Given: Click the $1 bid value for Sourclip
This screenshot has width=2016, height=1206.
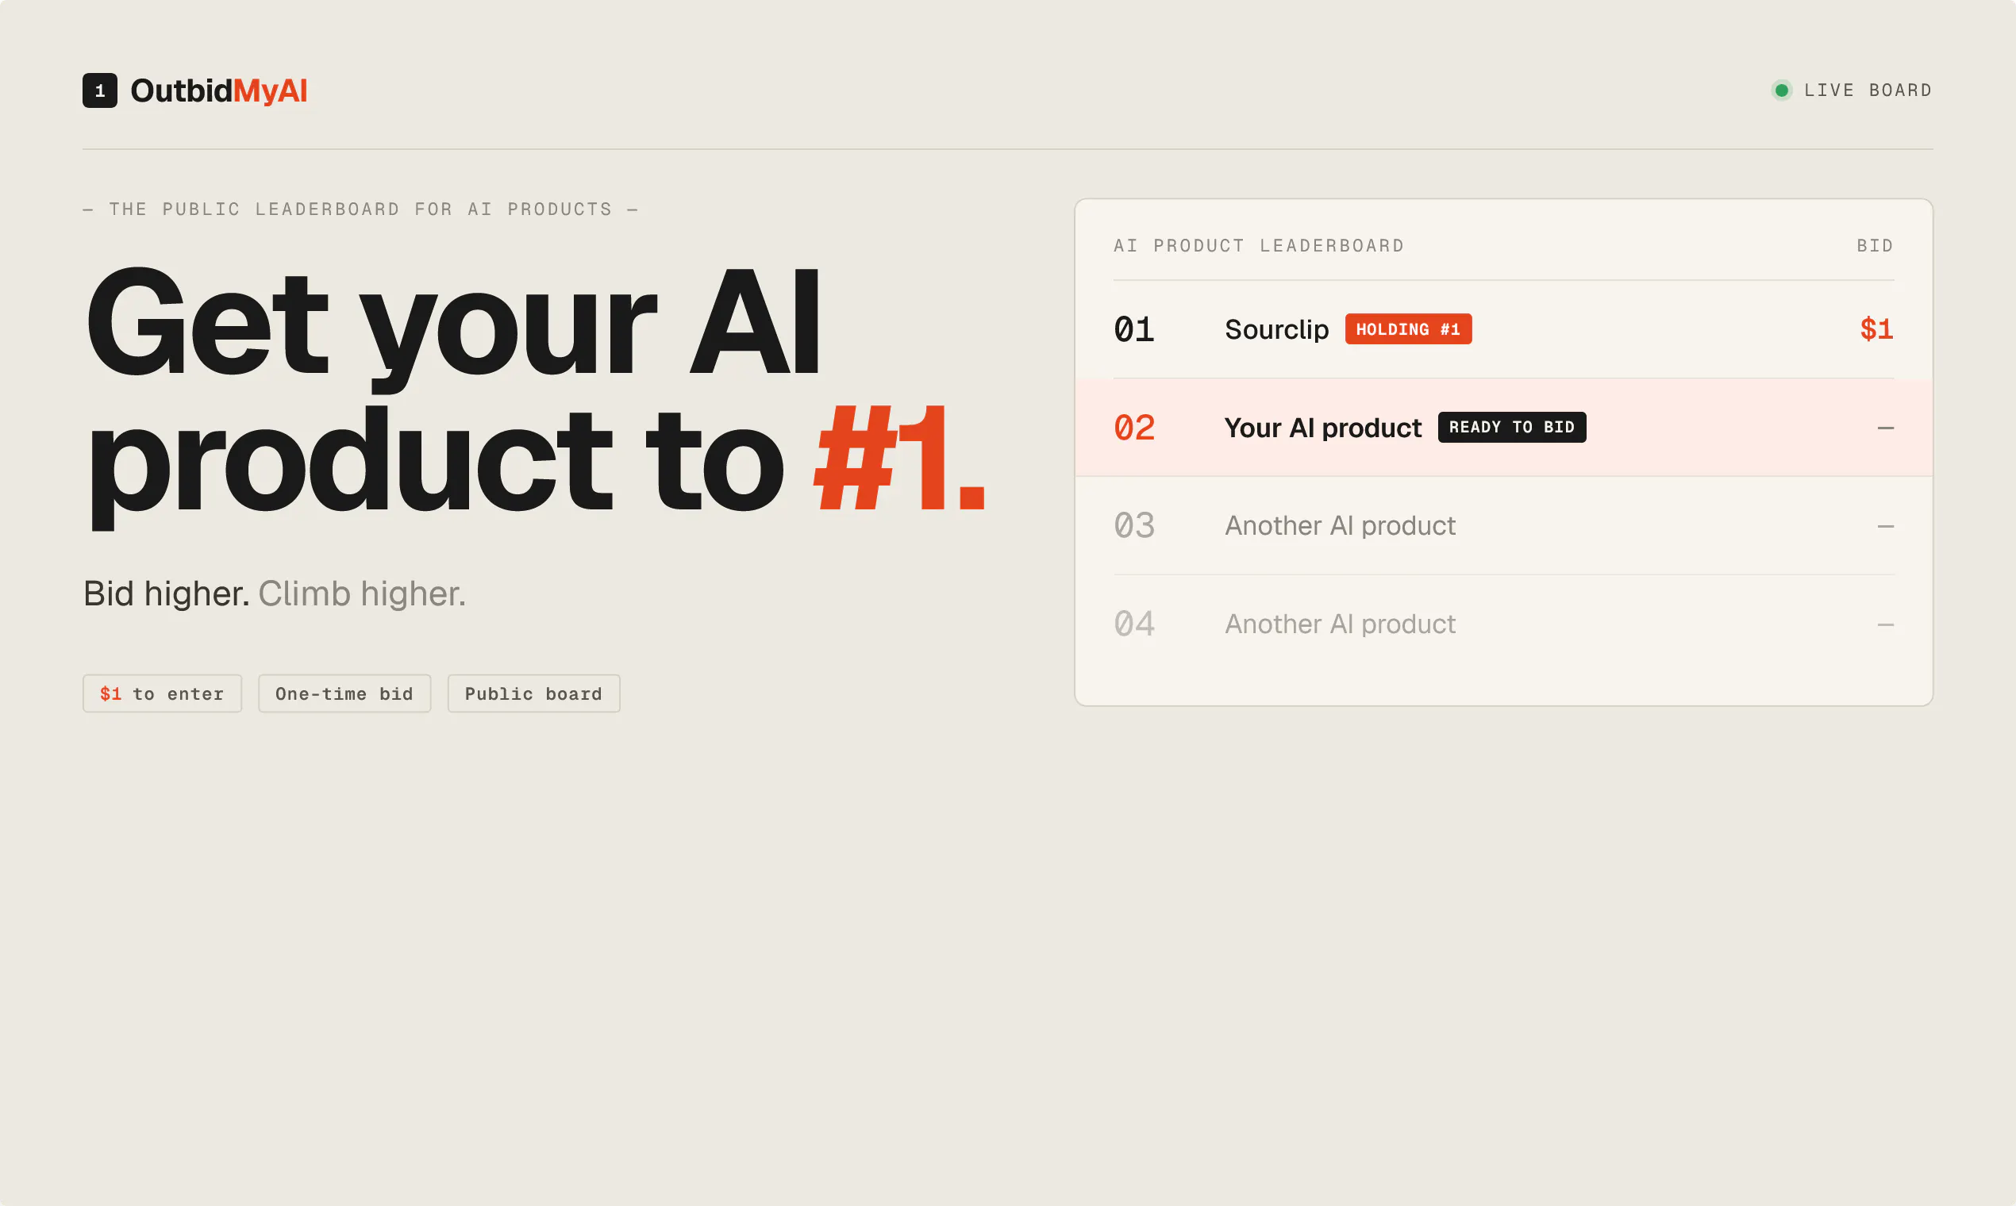Looking at the screenshot, I should click(1876, 329).
